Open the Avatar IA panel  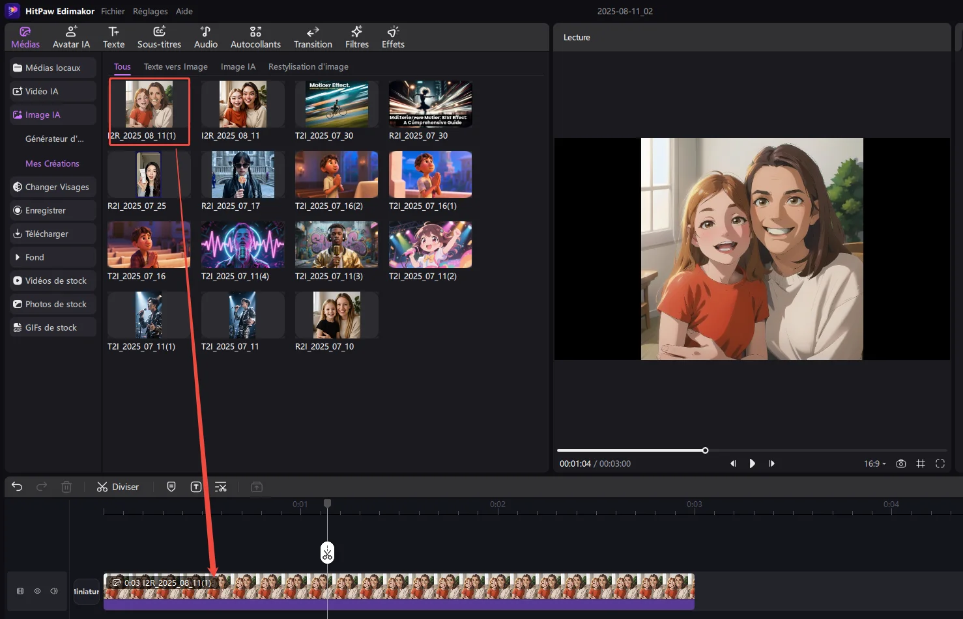click(x=71, y=38)
